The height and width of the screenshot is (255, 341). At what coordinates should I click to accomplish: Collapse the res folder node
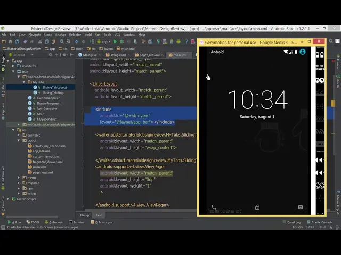click(13, 130)
